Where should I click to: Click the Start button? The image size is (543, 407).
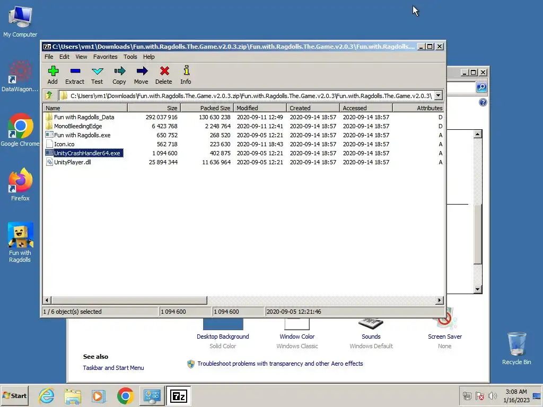tap(14, 396)
